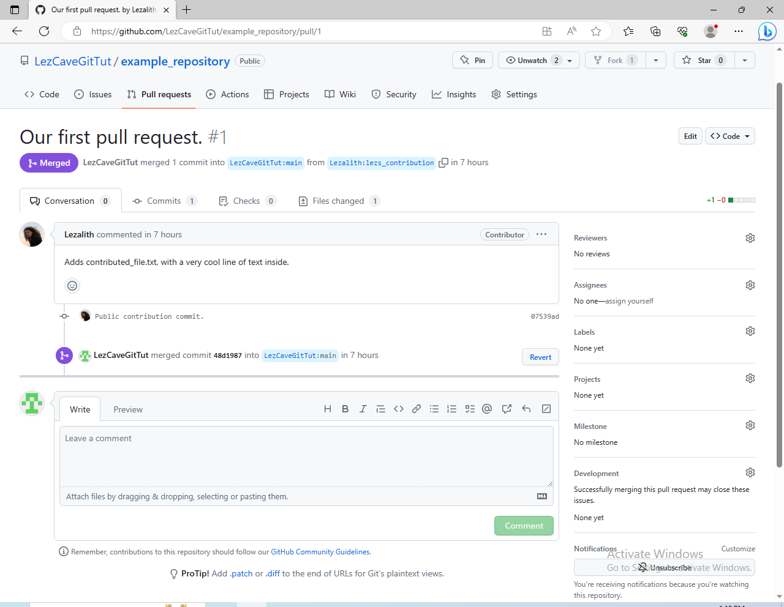Image resolution: width=784 pixels, height=607 pixels.
Task: Pin the repository with Pin button
Action: tap(473, 60)
